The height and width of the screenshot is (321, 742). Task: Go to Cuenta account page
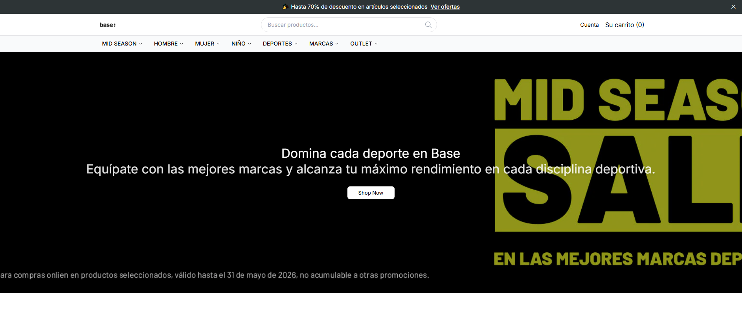click(590, 25)
